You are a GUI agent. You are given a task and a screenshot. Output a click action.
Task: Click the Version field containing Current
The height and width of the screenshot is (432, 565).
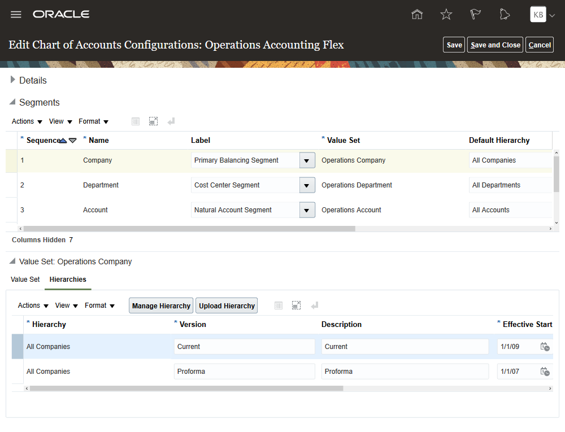244,347
